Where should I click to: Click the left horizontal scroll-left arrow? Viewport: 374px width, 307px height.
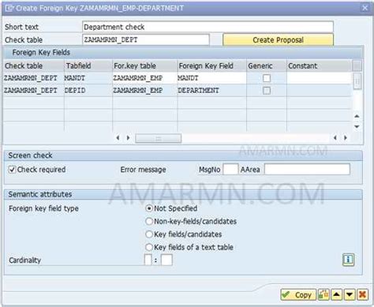(118, 137)
